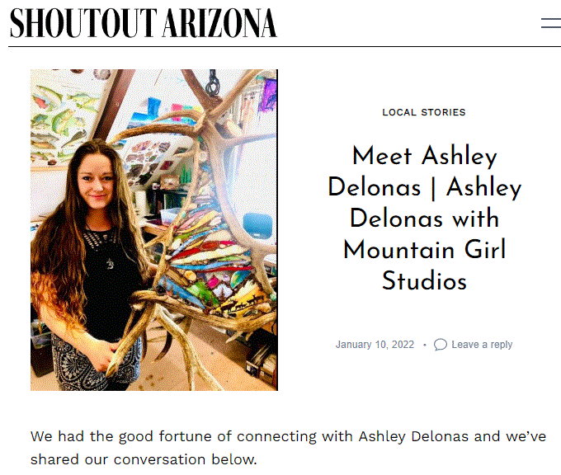This screenshot has width=561, height=475.
Task: Follow the Leave a reply link
Action: [482, 345]
